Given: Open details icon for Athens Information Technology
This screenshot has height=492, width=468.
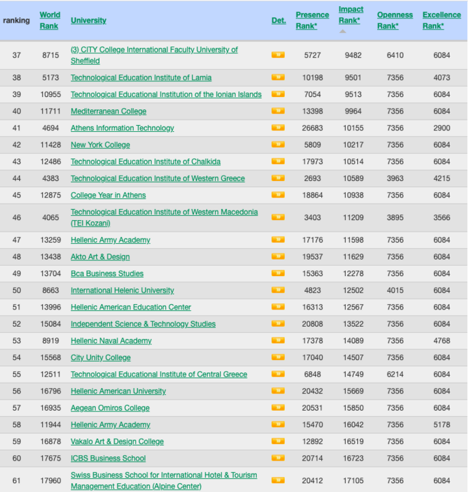Looking at the screenshot, I should (278, 128).
